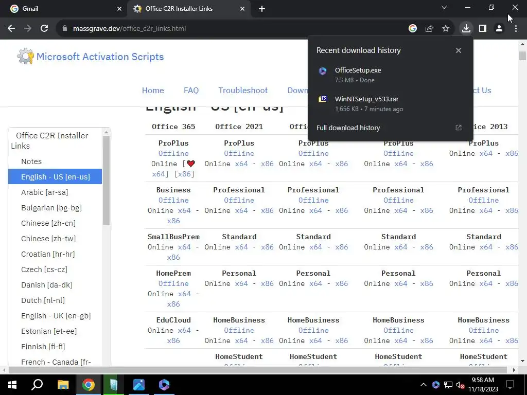This screenshot has height=395, width=527.
Task: Click Office 365 EduCloud x64 link
Action: click(184, 330)
